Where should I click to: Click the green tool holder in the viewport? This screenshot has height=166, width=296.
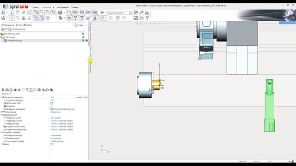coord(270,105)
